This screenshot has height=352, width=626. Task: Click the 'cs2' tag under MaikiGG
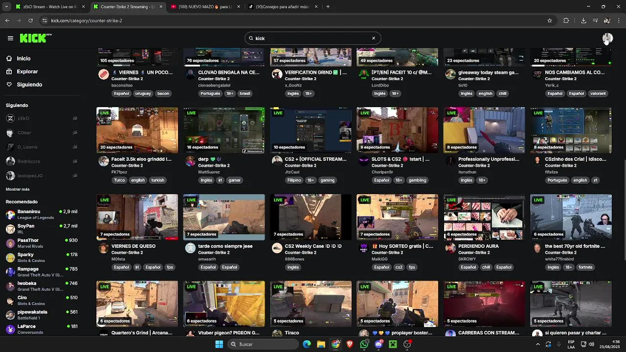click(399, 267)
